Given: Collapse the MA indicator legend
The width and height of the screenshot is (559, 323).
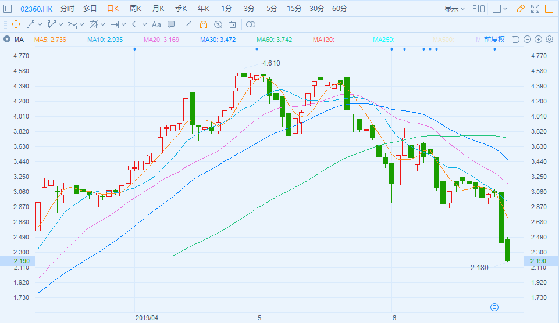Looking at the screenshot, I should click(6, 40).
